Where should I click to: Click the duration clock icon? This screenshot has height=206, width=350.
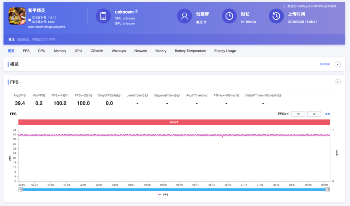(229, 16)
